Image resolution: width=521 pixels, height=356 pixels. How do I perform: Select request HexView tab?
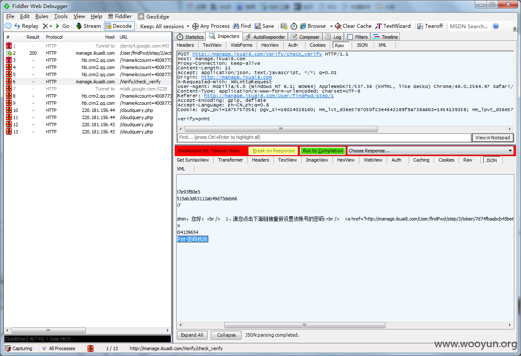(x=270, y=45)
